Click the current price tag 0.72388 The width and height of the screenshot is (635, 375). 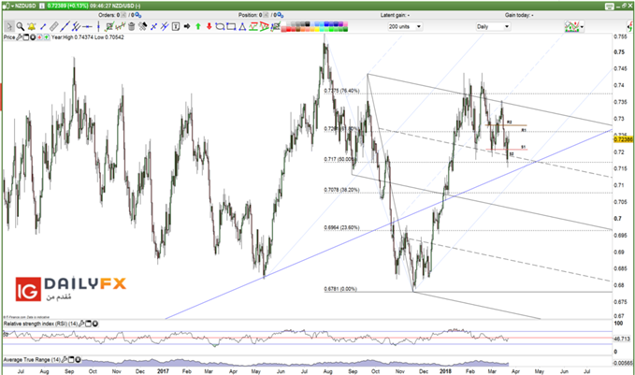point(623,139)
